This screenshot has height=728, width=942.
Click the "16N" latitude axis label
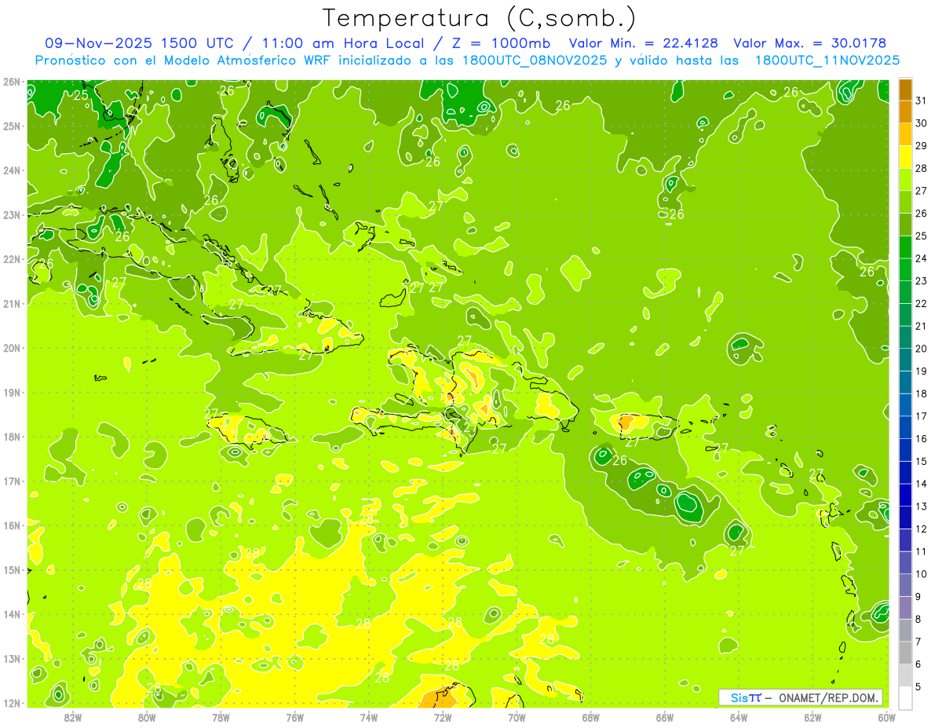coord(12,525)
